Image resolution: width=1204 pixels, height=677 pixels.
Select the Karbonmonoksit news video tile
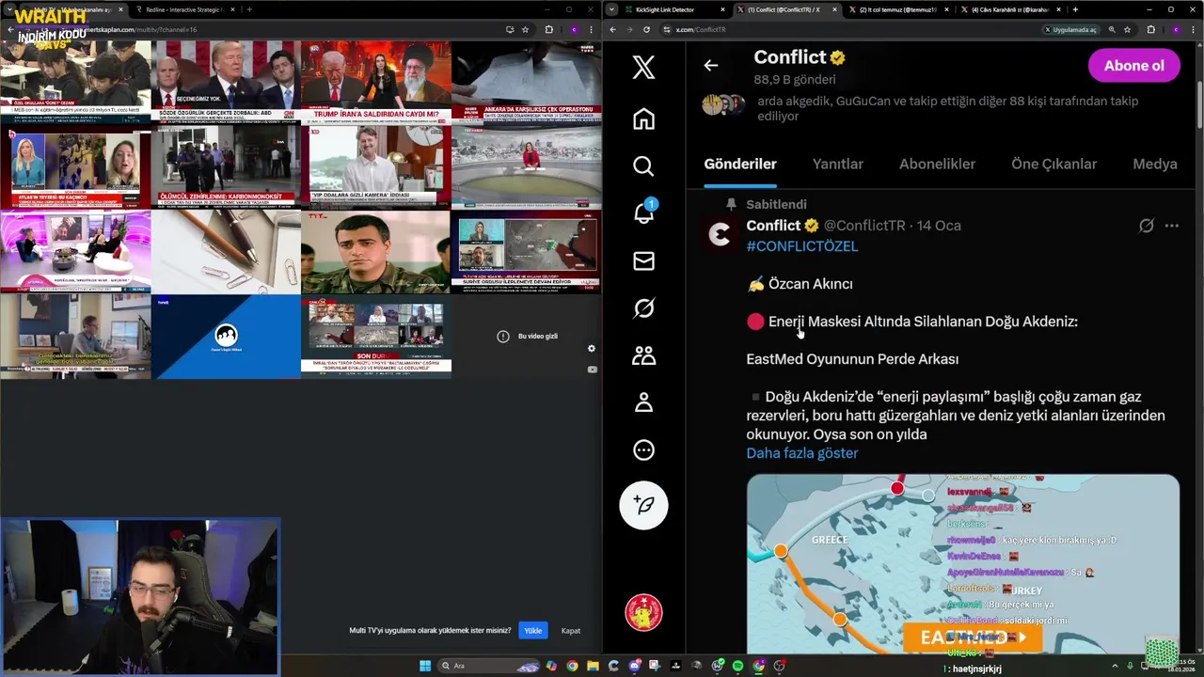click(226, 166)
